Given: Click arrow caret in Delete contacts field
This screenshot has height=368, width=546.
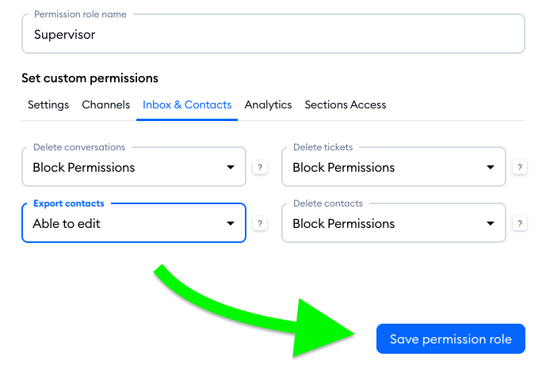Looking at the screenshot, I should (491, 223).
